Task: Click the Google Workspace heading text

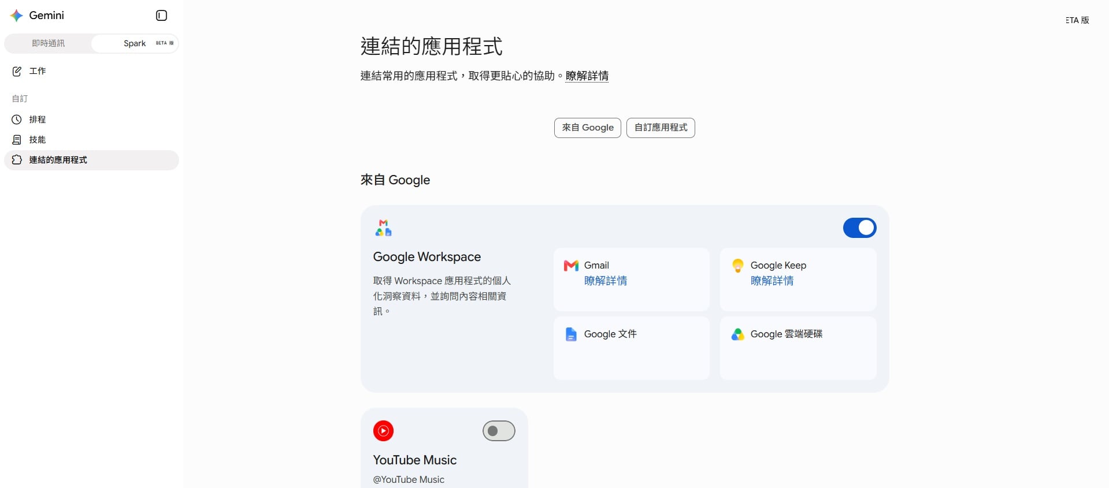Action: point(426,257)
